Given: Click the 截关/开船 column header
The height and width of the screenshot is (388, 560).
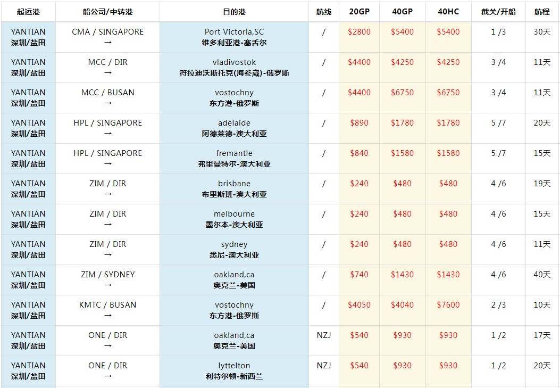Looking at the screenshot, I should tap(498, 12).
